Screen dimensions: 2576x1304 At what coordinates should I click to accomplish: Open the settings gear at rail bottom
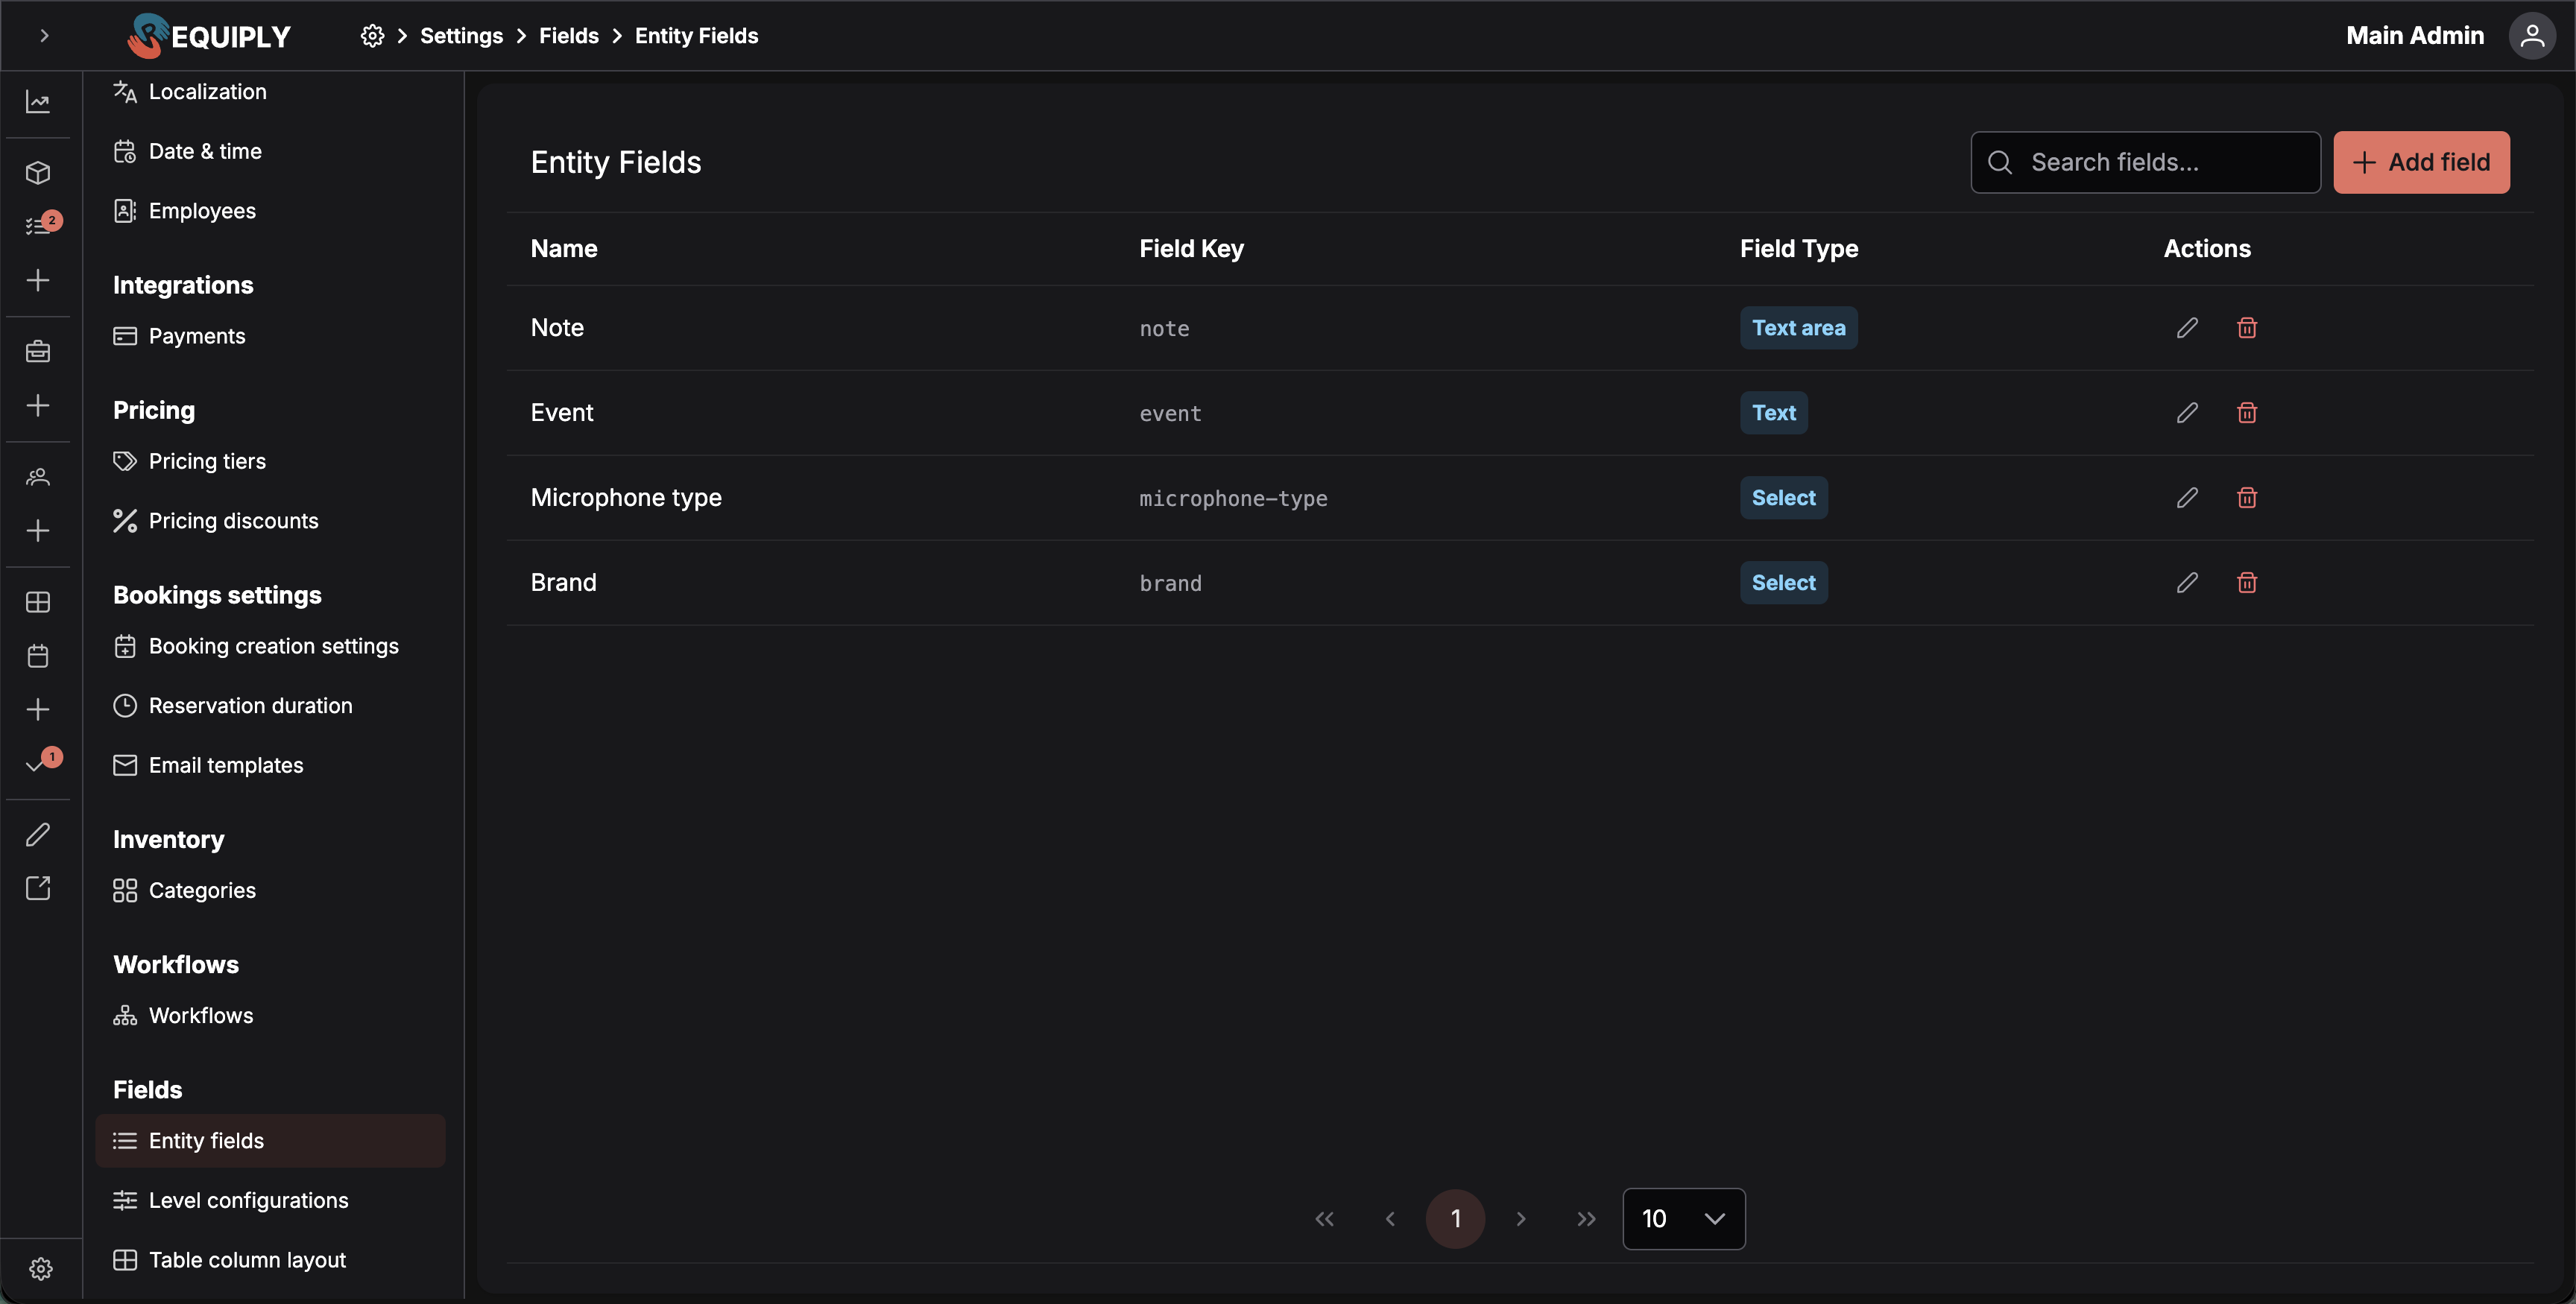[41, 1269]
